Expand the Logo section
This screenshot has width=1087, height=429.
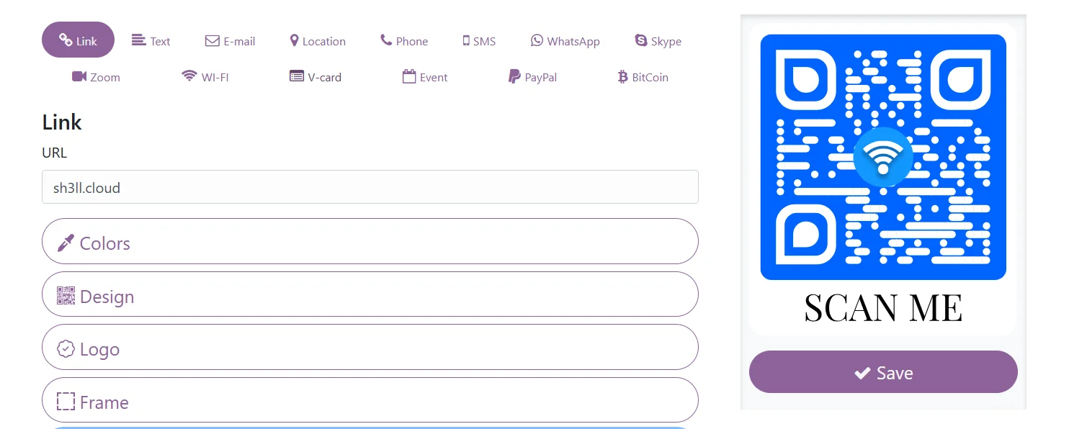[370, 347]
